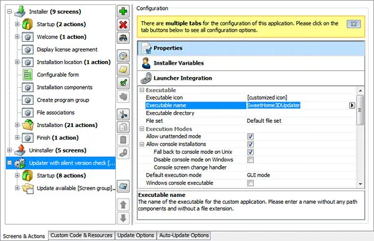The image size is (374, 241).
Task: Click the Uninstaller red arrow icon
Action: click(20, 150)
